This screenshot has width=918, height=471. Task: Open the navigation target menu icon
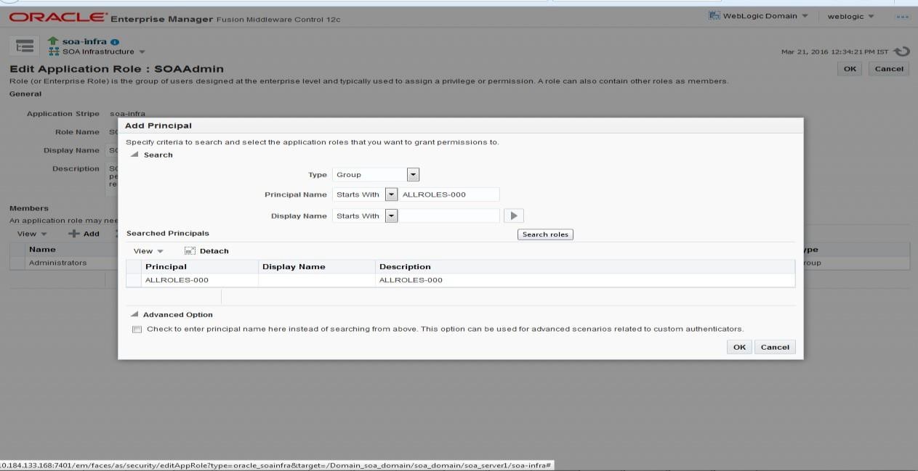point(25,46)
